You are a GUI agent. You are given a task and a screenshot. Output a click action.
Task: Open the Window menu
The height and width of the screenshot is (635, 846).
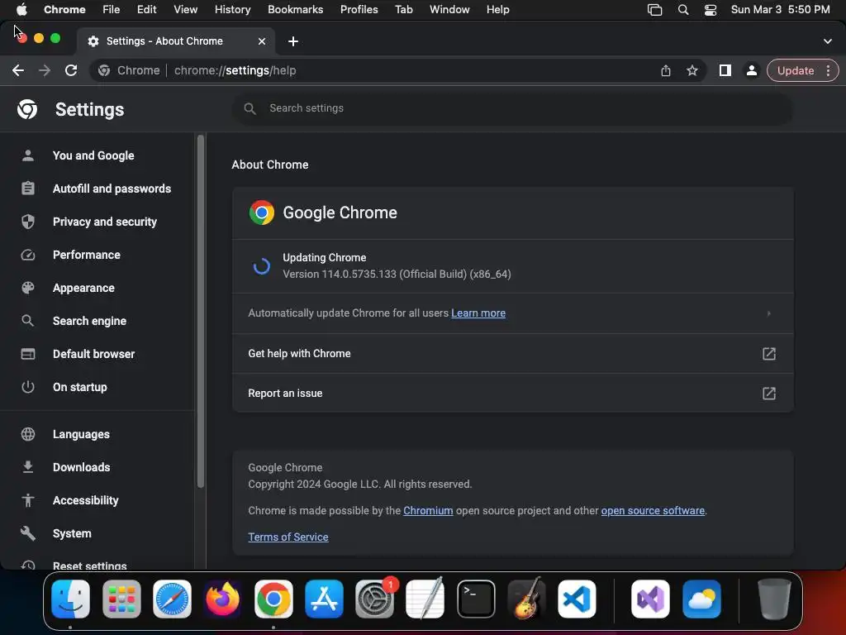coord(449,10)
